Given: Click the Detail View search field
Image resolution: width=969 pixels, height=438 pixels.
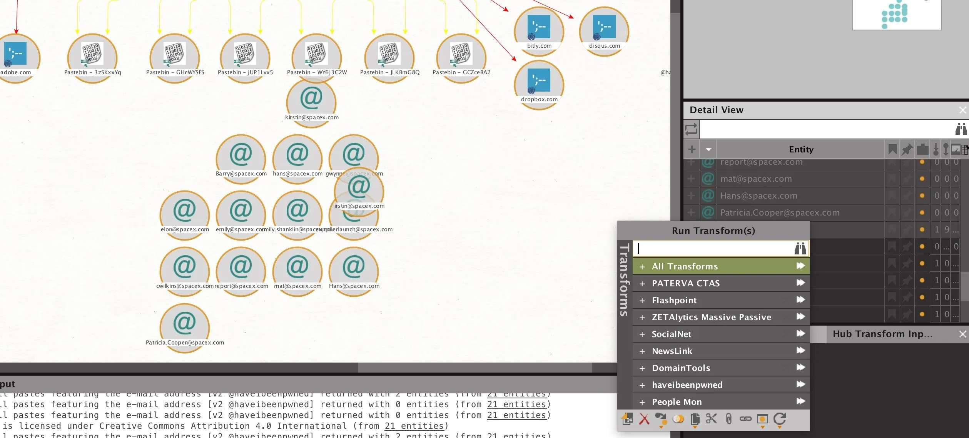Looking at the screenshot, I should tap(826, 129).
